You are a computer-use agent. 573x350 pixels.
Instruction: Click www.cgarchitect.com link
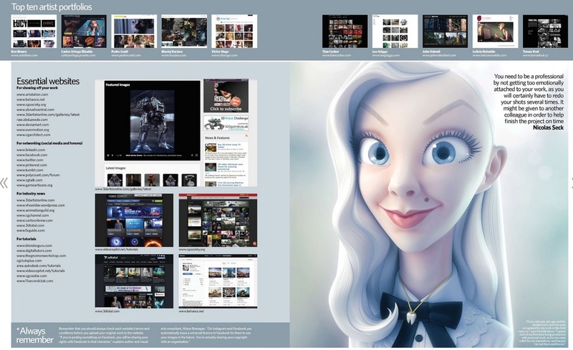point(33,135)
